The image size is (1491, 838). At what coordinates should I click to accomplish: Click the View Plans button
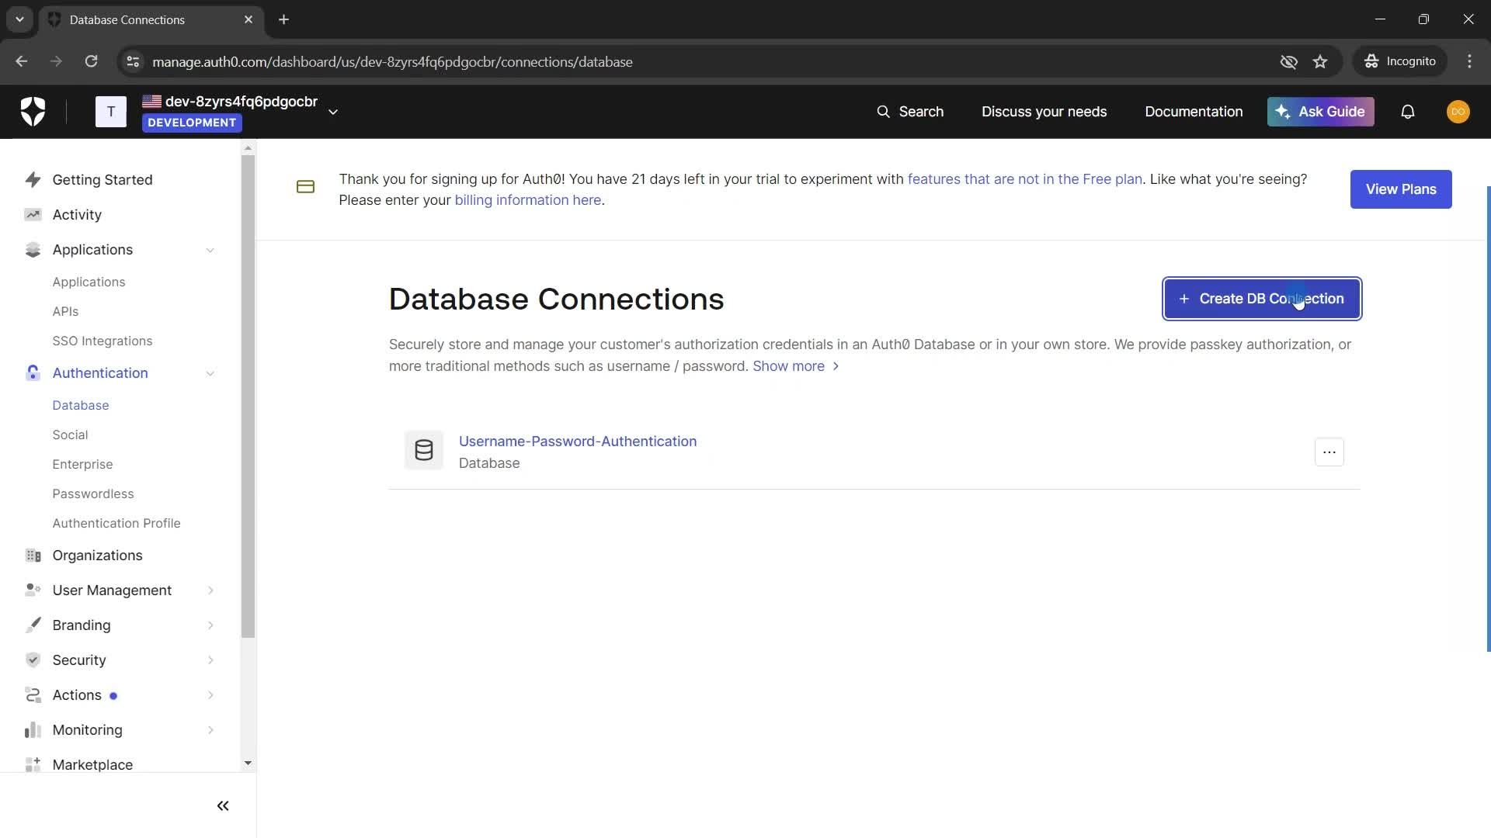tap(1400, 189)
